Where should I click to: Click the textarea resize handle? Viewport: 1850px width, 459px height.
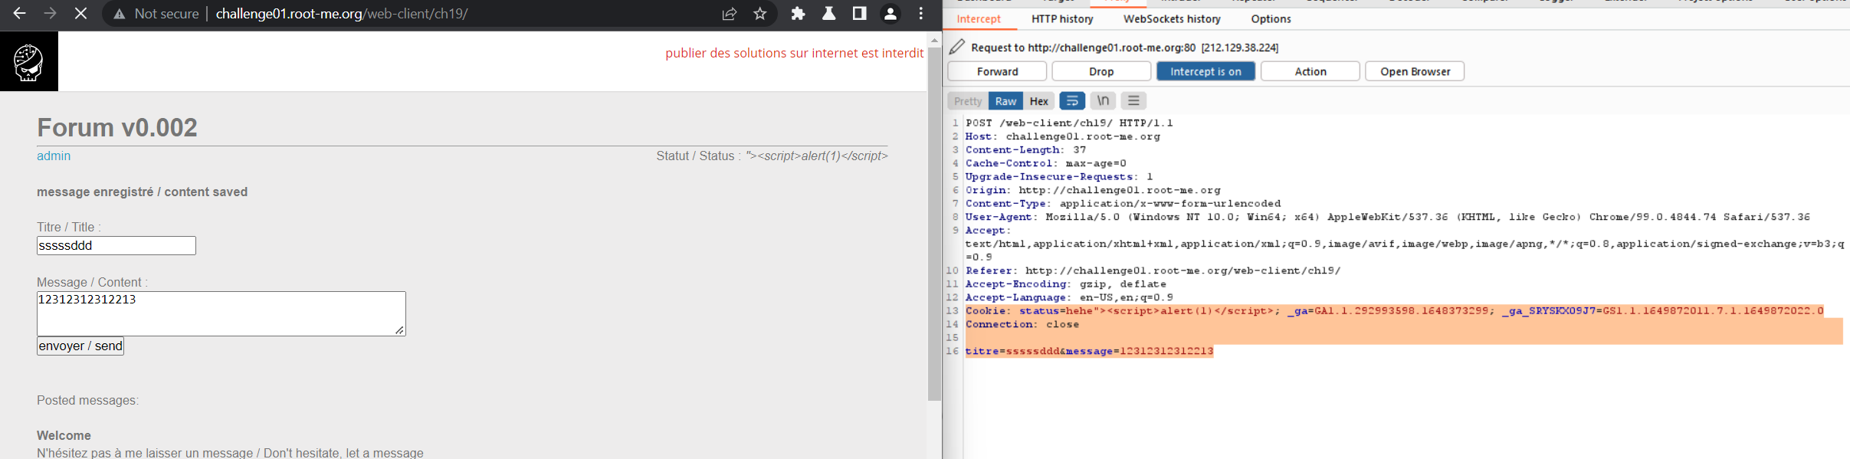(399, 330)
